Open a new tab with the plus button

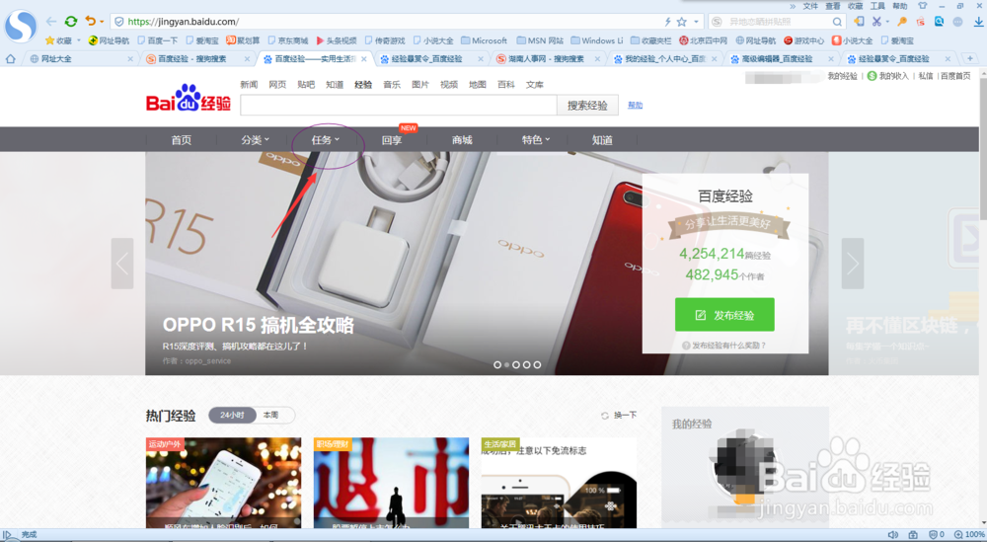(x=970, y=58)
